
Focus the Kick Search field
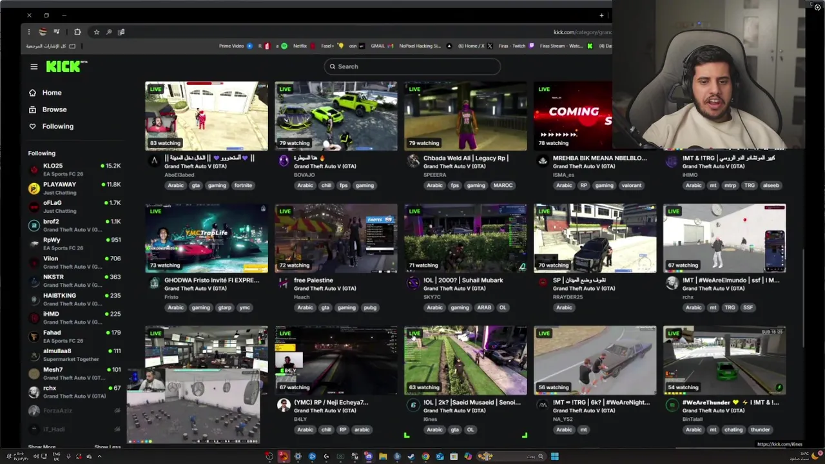(x=412, y=66)
